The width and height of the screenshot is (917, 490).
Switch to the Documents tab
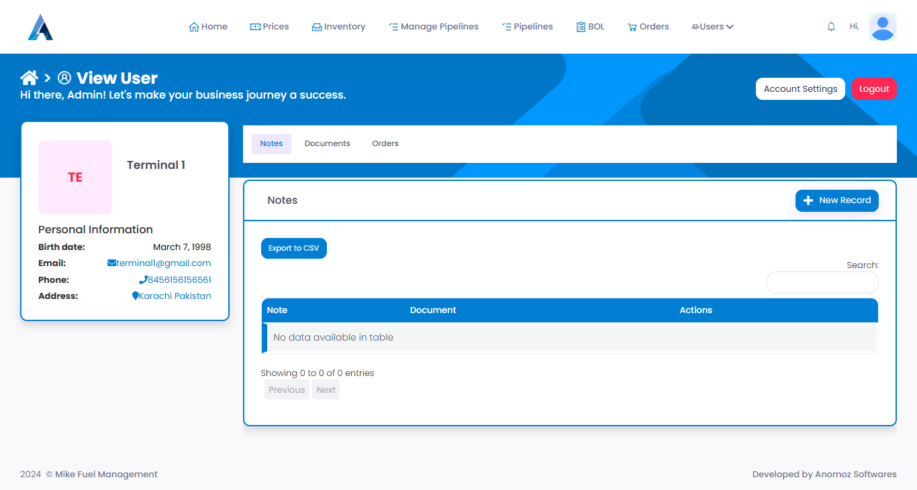tap(327, 143)
